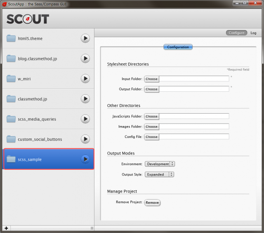Click play button for blog.classmethod.jp
Screen dimensions: 264x233
click(85, 59)
